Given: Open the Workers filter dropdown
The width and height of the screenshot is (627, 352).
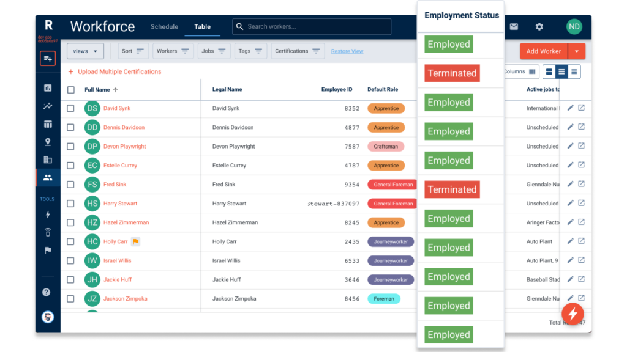Looking at the screenshot, I should 173,51.
